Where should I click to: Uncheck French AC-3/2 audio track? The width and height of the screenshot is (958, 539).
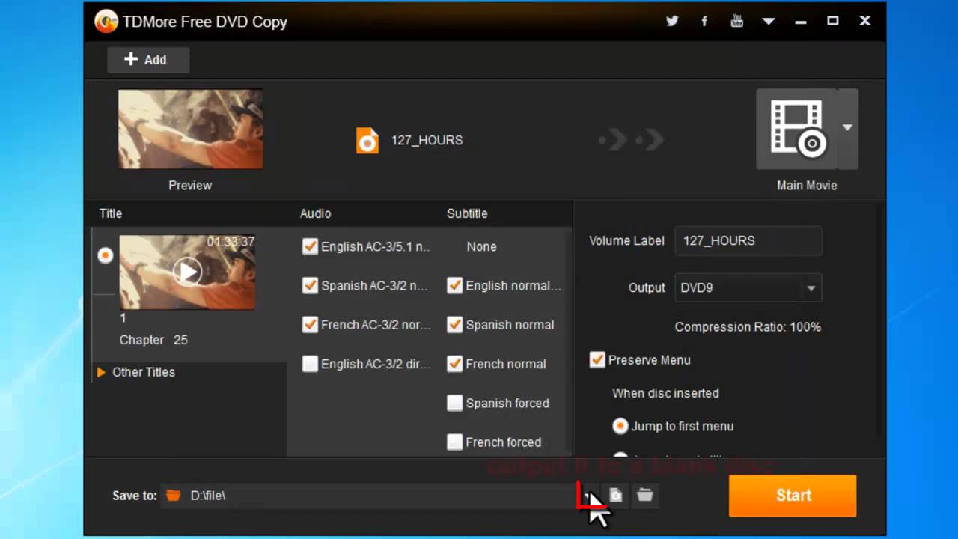pos(310,325)
